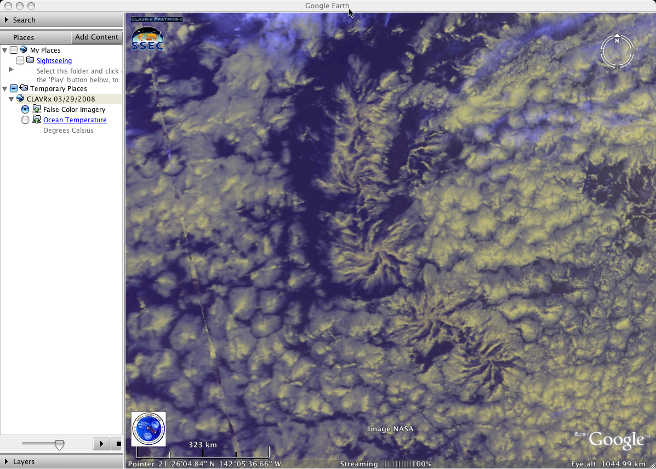Toggle the Temporary Places checkbox
This screenshot has width=656, height=469.
[x=14, y=89]
